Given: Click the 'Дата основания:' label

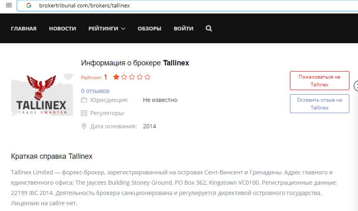Looking at the screenshot, I should 113,126.
